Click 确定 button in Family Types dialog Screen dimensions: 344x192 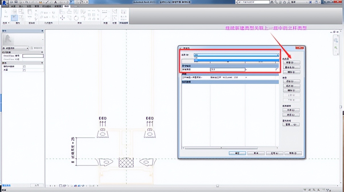[237, 153]
